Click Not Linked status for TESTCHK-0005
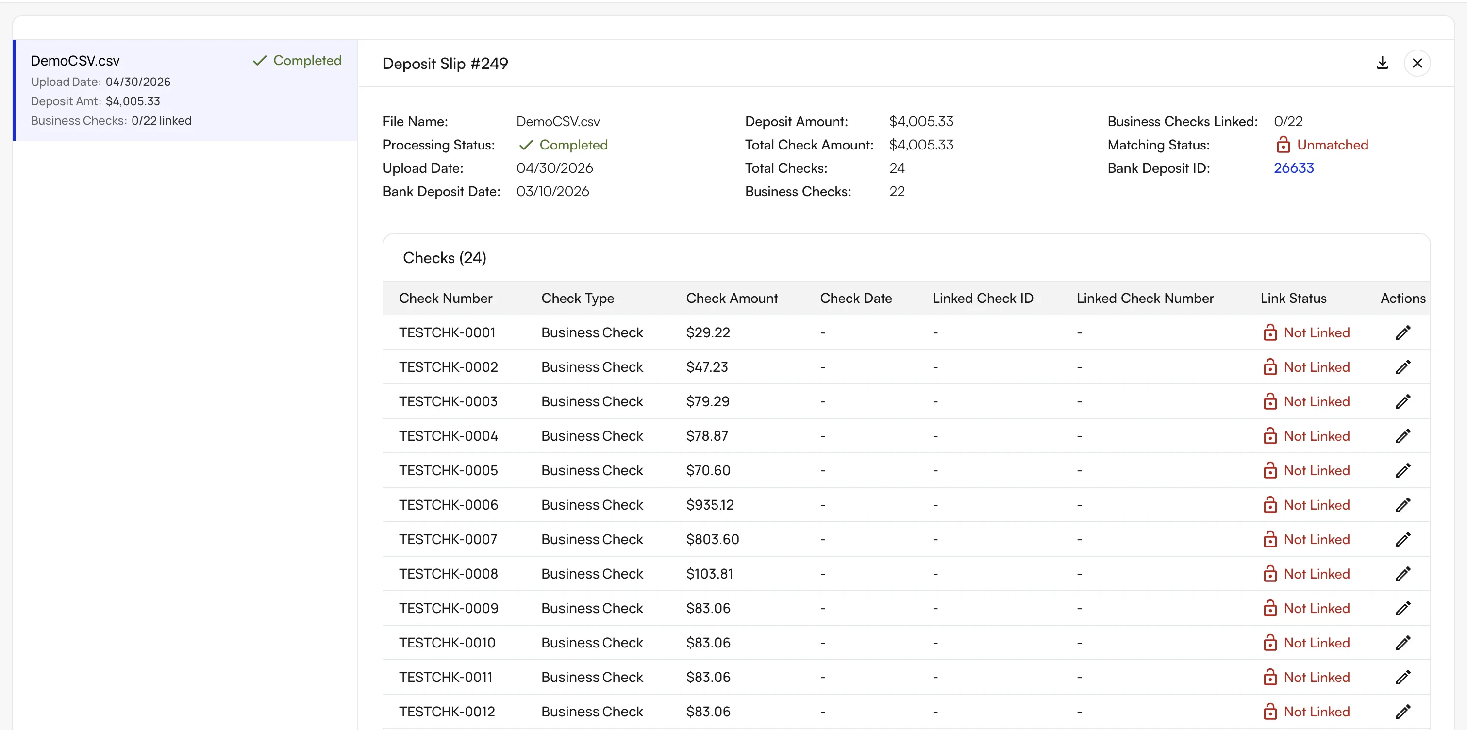This screenshot has height=730, width=1467. [1306, 470]
